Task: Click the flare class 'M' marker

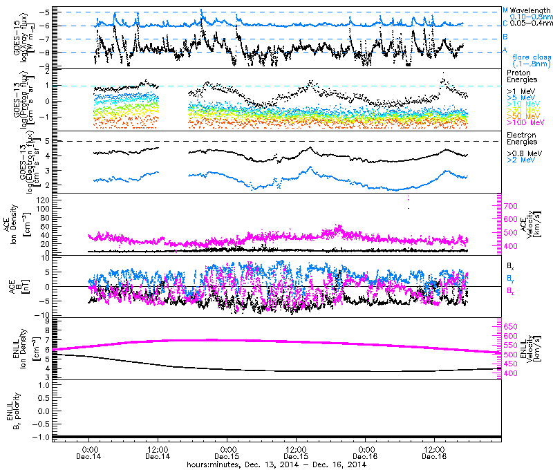Action: [505, 10]
